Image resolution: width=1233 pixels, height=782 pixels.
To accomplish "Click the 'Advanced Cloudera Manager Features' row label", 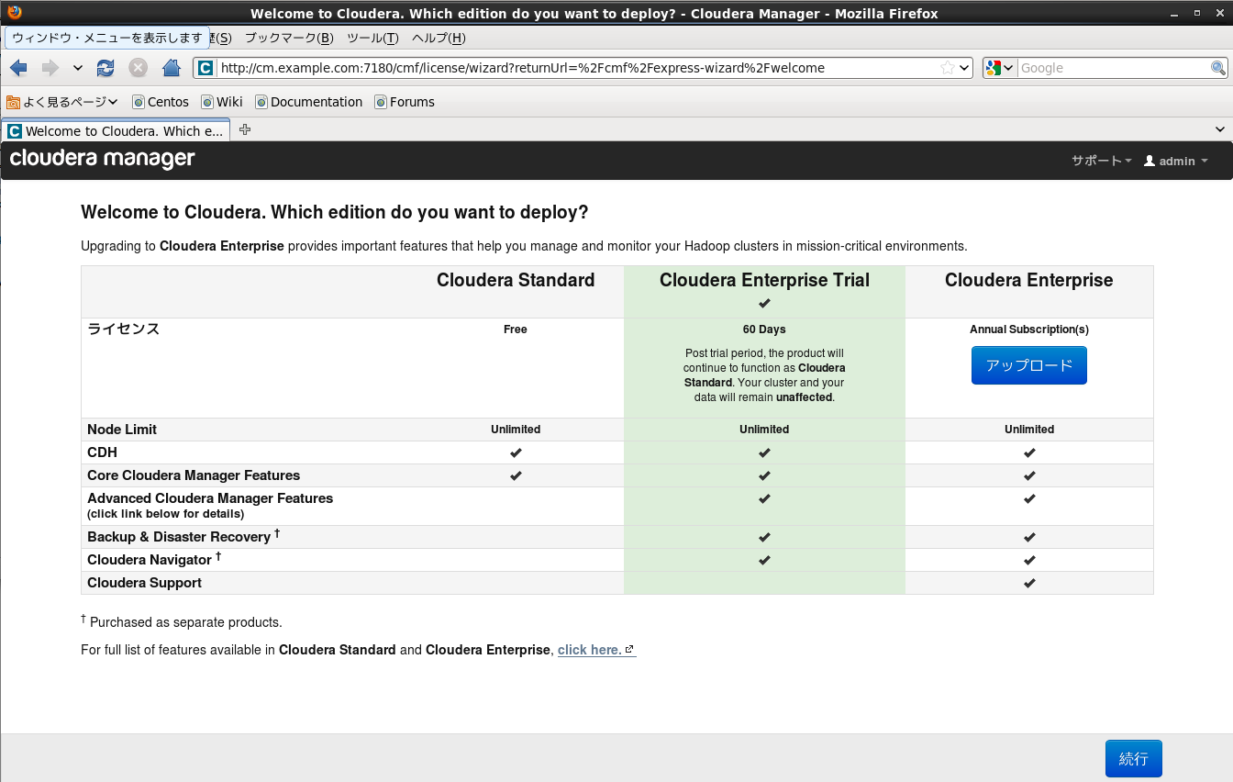I will coord(210,498).
